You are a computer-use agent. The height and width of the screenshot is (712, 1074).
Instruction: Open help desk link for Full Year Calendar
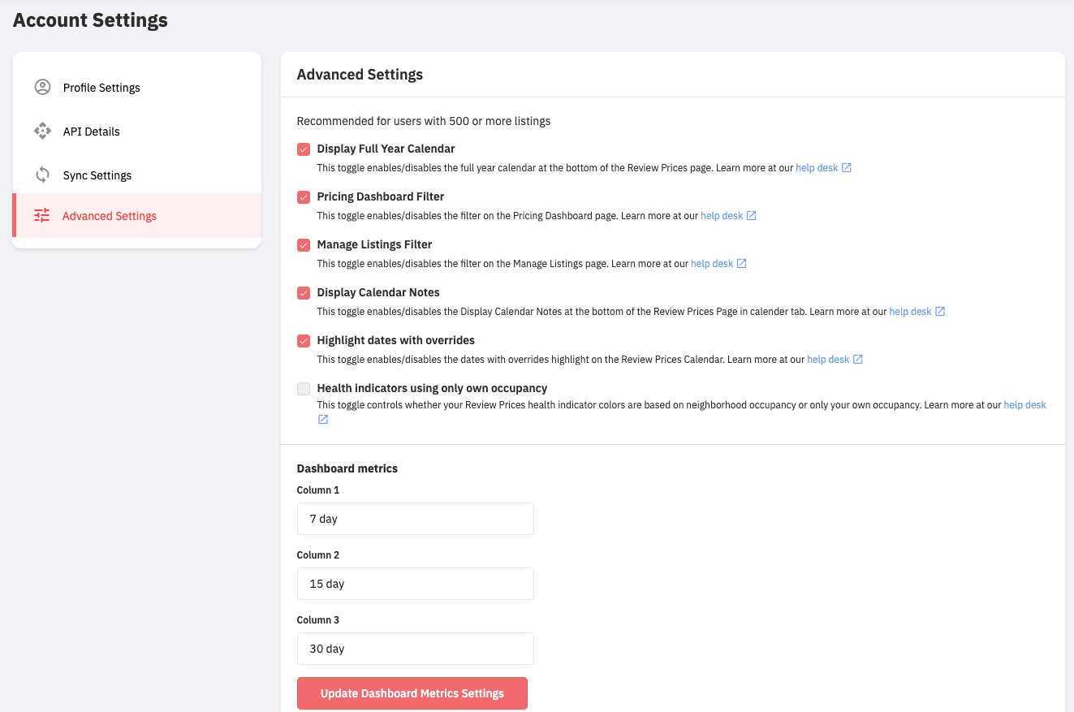[817, 168]
